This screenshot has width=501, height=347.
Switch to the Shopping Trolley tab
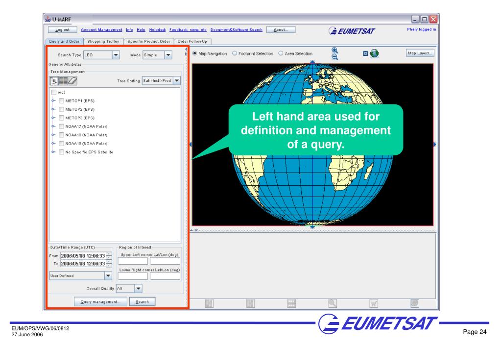pos(103,41)
